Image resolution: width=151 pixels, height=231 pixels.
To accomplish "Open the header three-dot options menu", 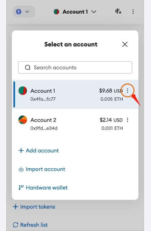I will click(133, 12).
